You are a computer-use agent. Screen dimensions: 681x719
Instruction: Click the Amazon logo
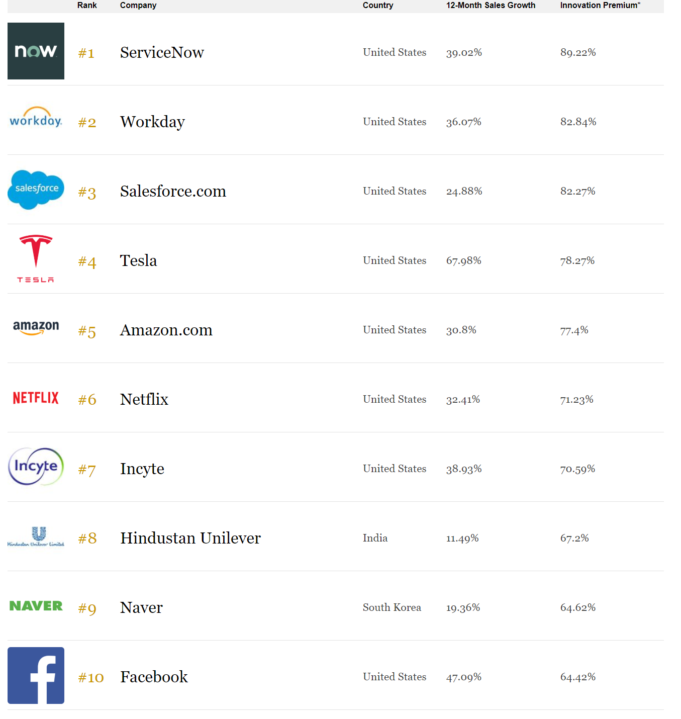36,328
